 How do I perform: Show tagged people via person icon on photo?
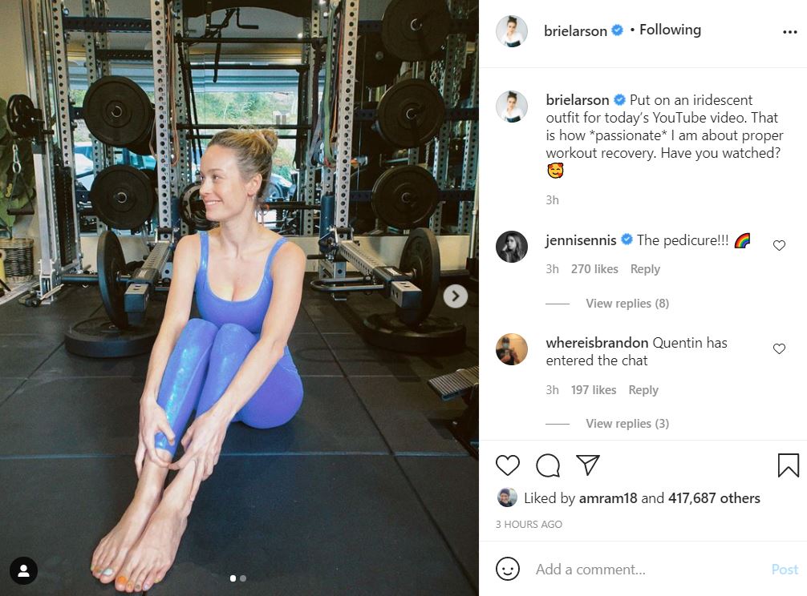coord(24,570)
